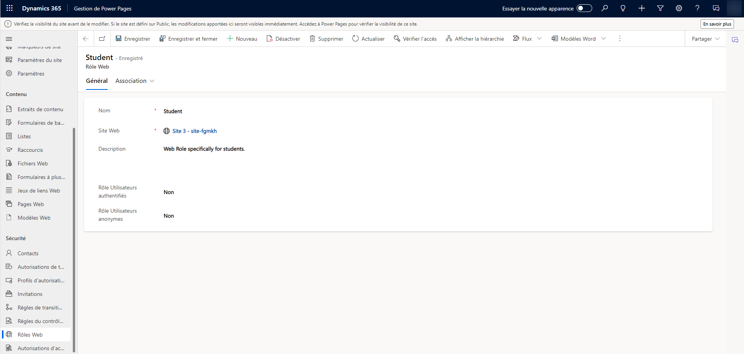Viewport: 744px width, 354px height.
Task: Click the user account avatar
Action: tap(734, 8)
